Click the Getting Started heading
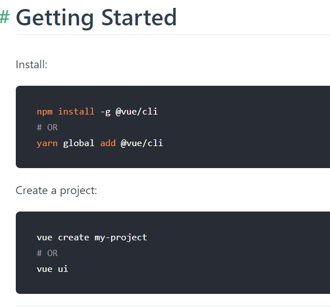Screen dimensions: 330x308 tap(96, 18)
